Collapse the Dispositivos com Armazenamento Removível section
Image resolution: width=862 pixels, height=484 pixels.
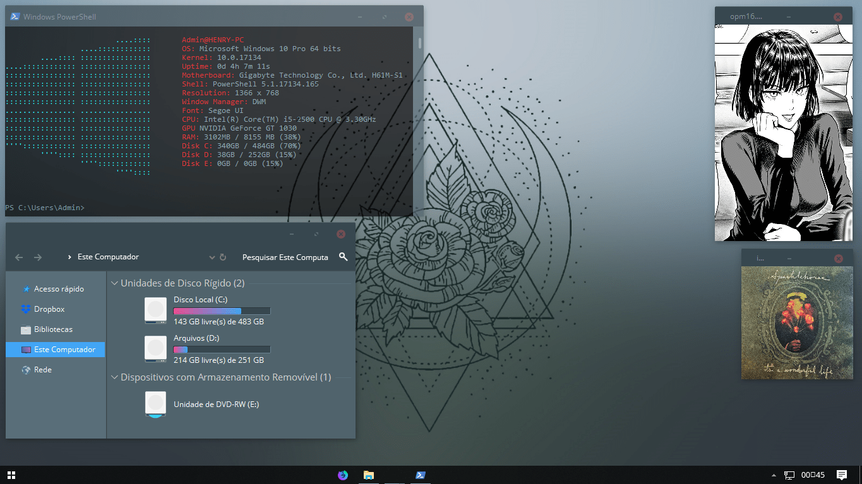click(115, 377)
